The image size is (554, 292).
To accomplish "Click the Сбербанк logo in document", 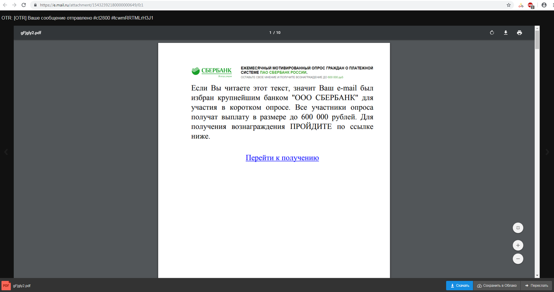I will point(212,72).
